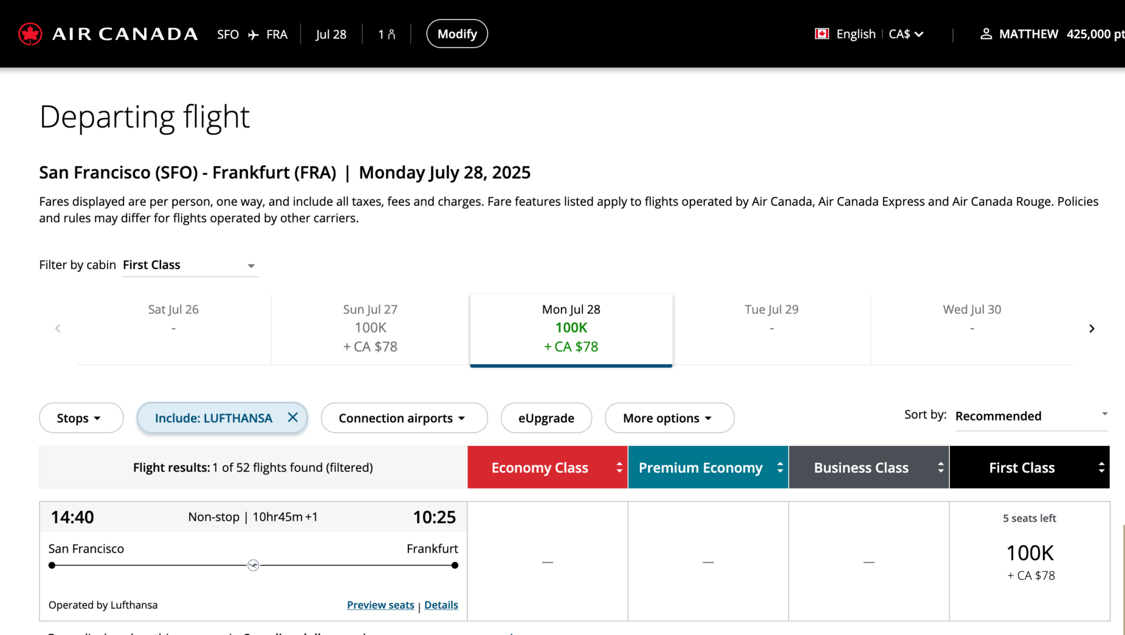Image resolution: width=1125 pixels, height=635 pixels.
Task: Remove the Include: LUFTHANSA filter with X
Action: tap(293, 417)
